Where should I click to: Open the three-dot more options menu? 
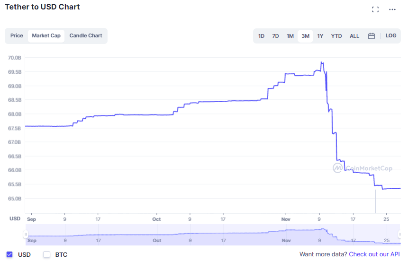pyautogui.click(x=392, y=9)
